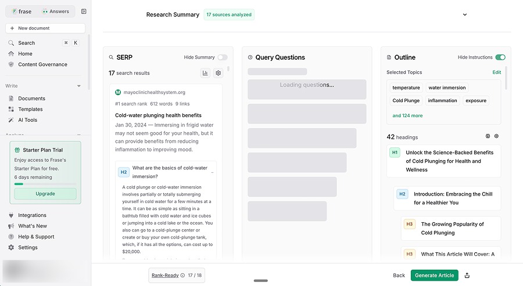This screenshot has width=523, height=286.
Task: Click Generate Article button
Action: point(434,276)
